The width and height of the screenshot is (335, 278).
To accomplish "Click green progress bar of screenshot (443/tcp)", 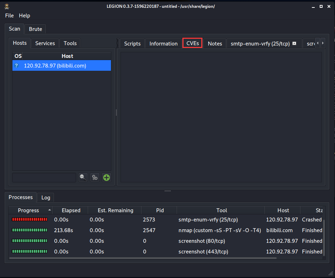I will (30, 251).
